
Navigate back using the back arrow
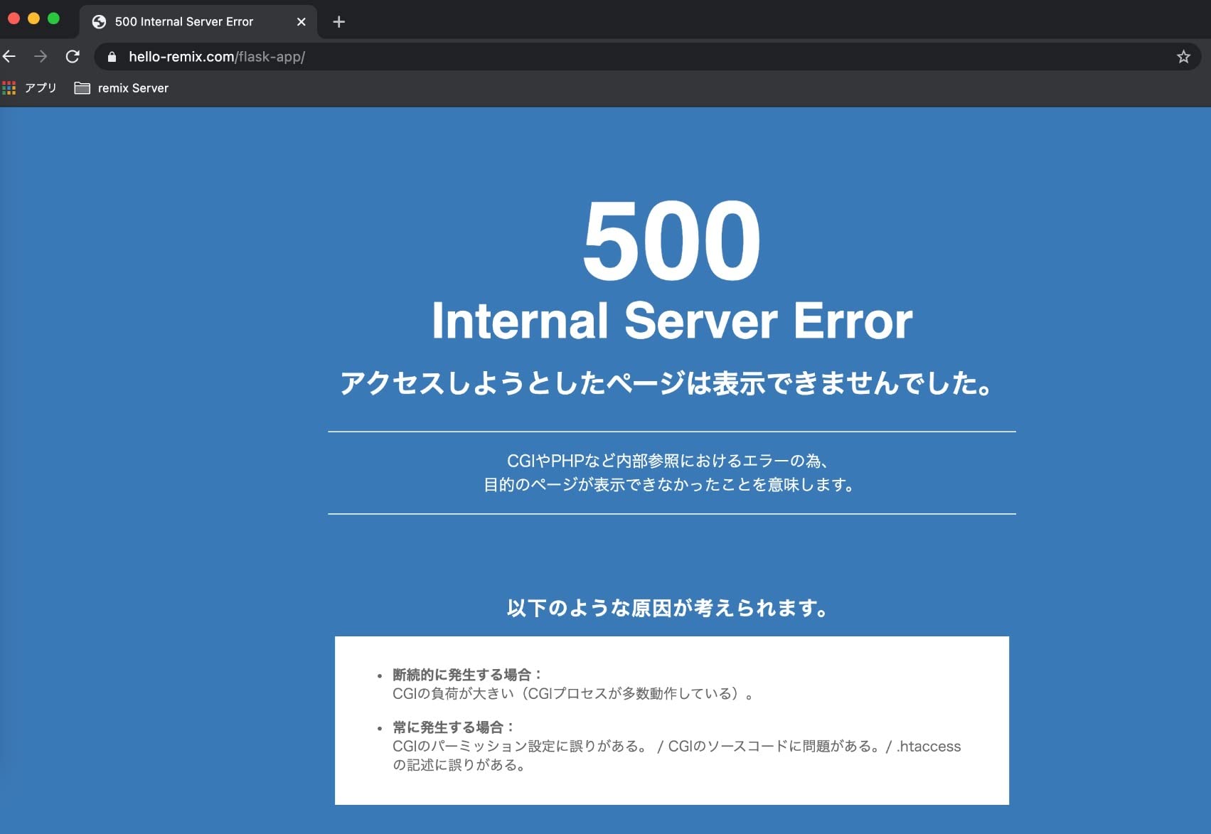[x=10, y=56]
